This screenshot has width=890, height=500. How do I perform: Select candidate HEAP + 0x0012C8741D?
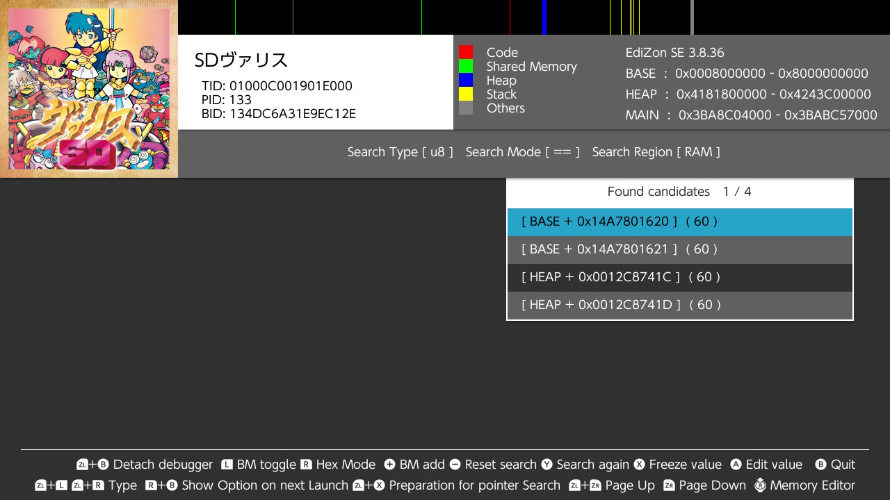coord(680,305)
